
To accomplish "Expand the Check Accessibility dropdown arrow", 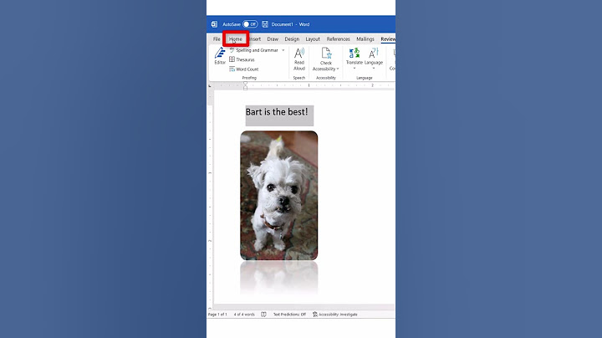I will (x=338, y=69).
